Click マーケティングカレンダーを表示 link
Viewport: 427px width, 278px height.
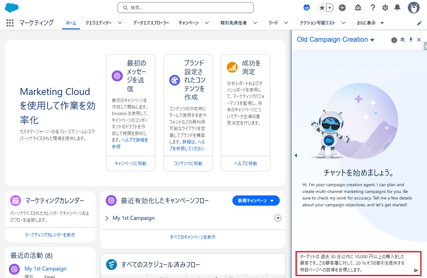point(50,235)
